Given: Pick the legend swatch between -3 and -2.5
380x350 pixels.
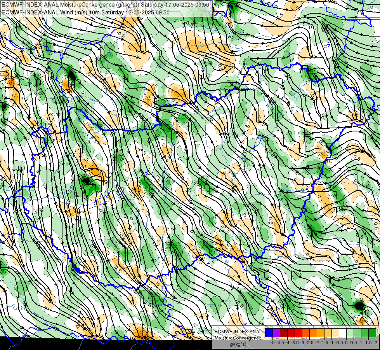Looking at the screenshot, I should [x=306, y=333].
